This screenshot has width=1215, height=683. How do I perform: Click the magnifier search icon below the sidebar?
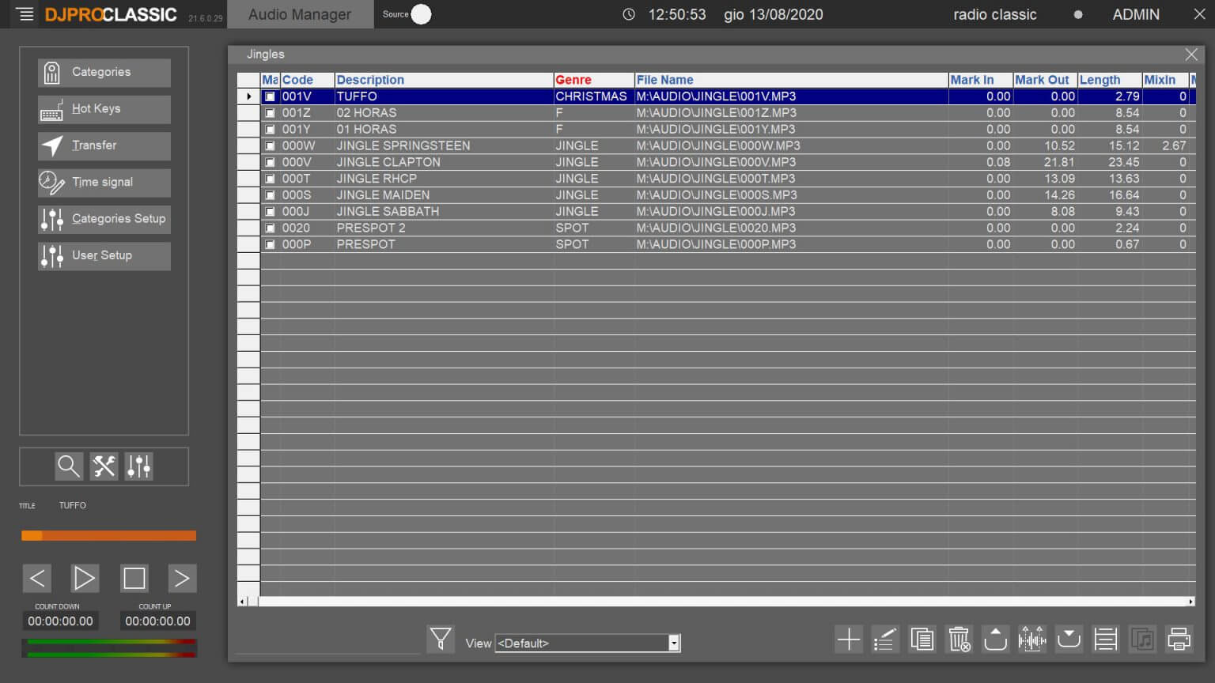69,466
